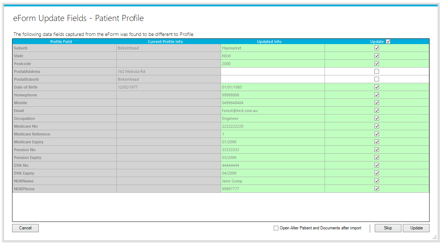Select the 04/2099 DVA expiry cell
This screenshot has width=442, height=245.
tap(273, 173)
